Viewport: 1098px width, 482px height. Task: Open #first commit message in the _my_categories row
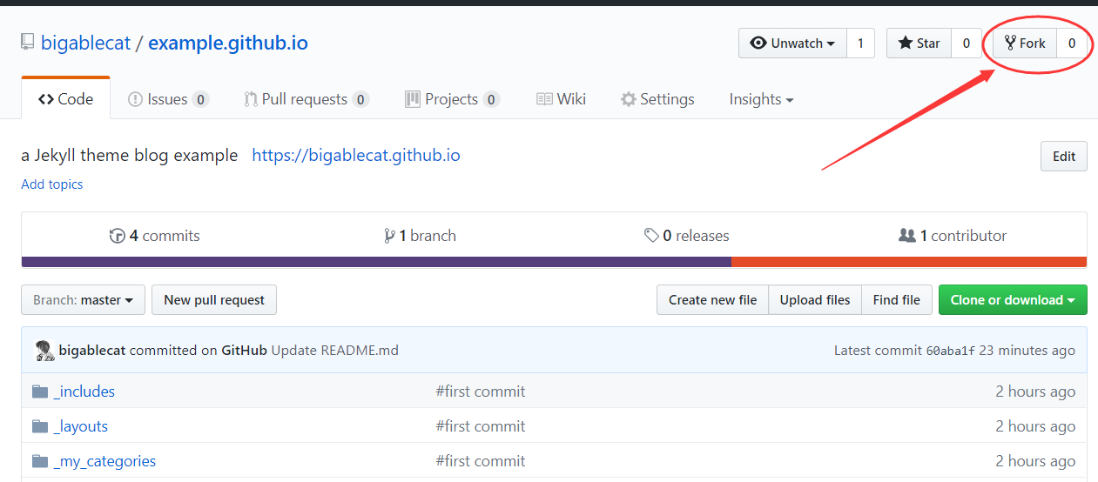tap(481, 461)
